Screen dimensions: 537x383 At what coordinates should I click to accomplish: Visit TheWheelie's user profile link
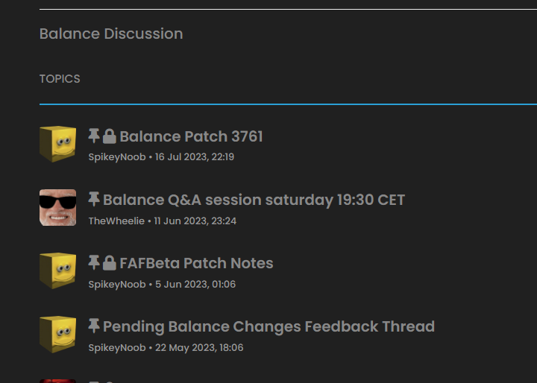pos(116,221)
